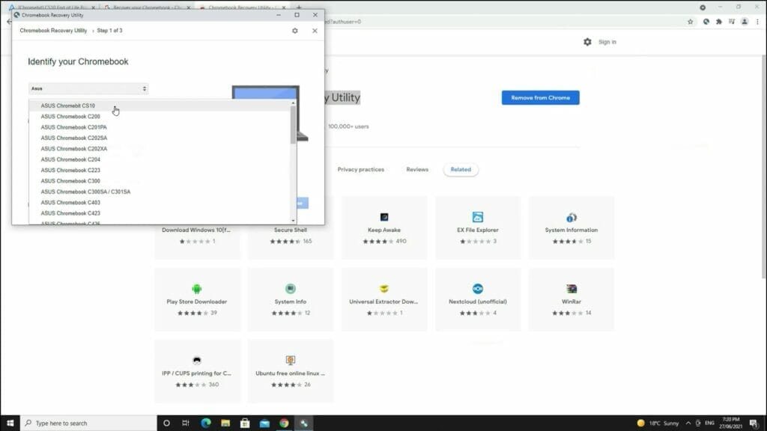Click the WinRar extension icon

pos(572,288)
